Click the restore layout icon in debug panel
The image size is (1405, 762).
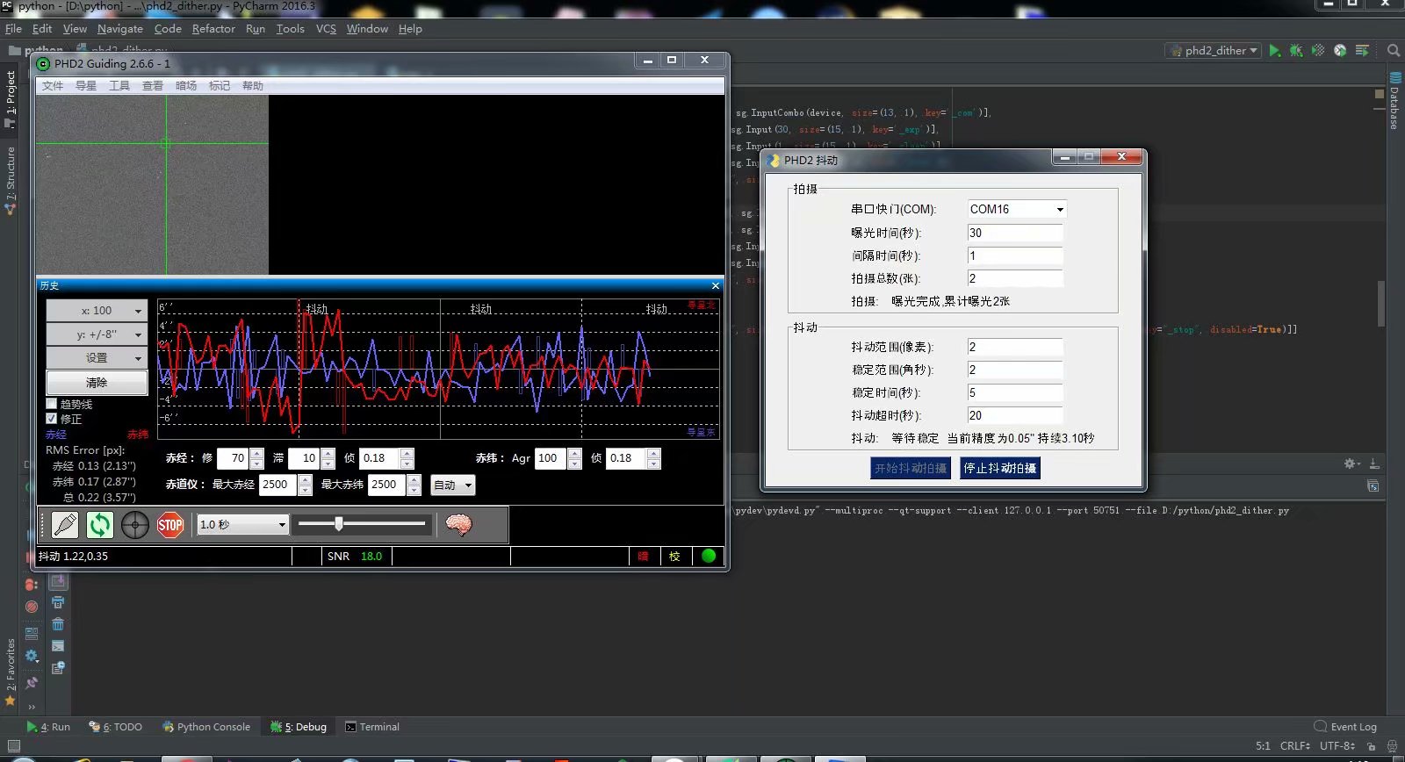[32, 632]
